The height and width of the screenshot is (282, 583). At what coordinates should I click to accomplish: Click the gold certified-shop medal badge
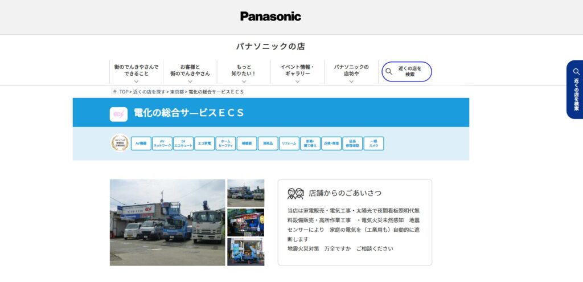coord(120,143)
